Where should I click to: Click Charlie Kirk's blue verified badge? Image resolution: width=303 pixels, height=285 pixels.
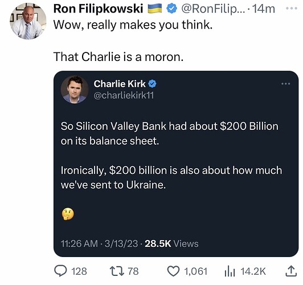click(x=152, y=84)
